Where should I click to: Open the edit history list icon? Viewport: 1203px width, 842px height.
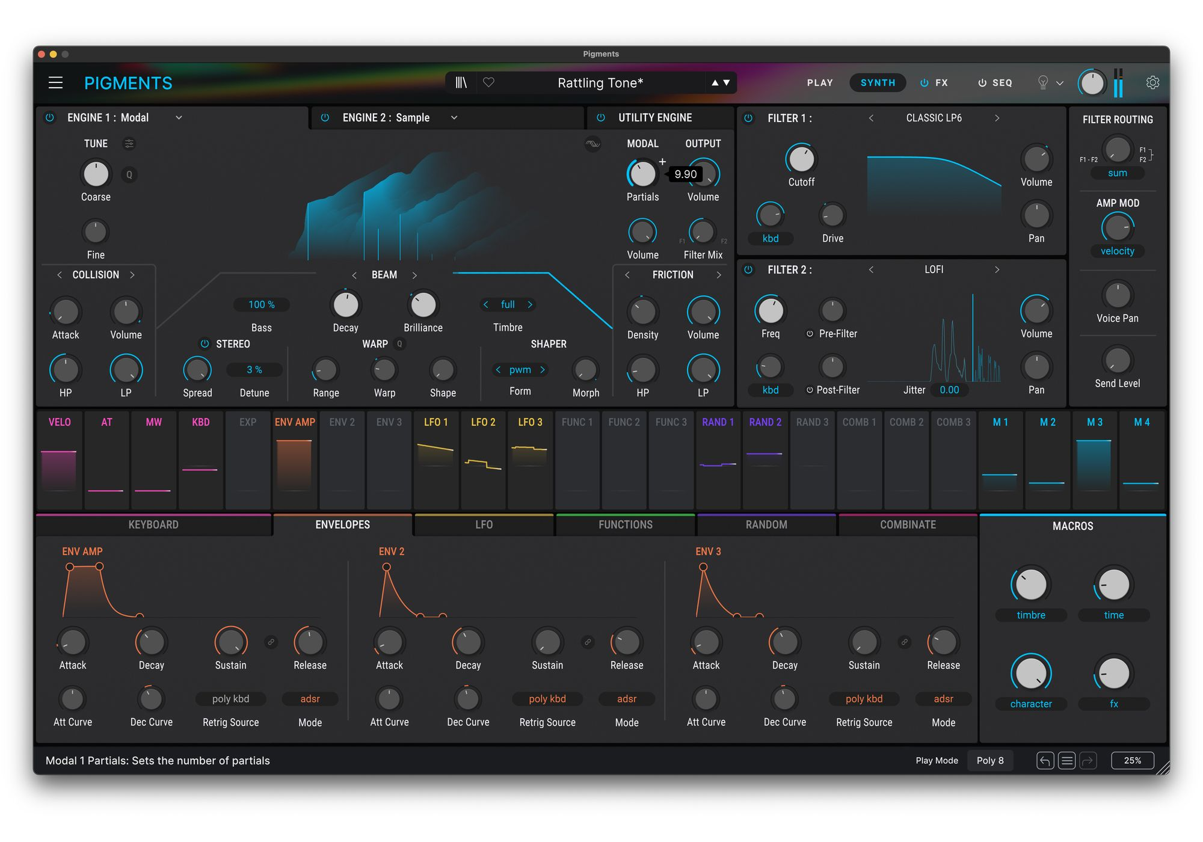(x=1066, y=761)
